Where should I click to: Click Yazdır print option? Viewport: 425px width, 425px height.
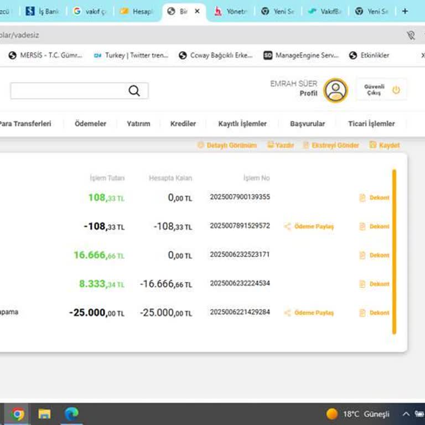click(x=281, y=146)
